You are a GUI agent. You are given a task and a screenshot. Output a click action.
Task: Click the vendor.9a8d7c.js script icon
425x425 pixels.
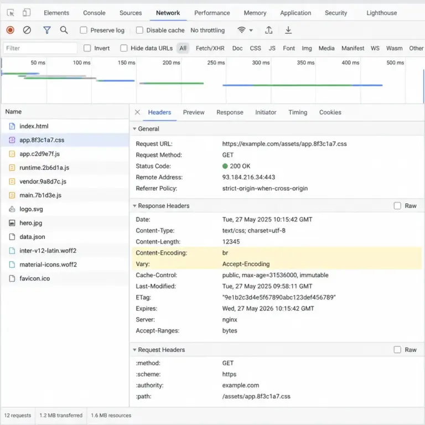pyautogui.click(x=12, y=182)
